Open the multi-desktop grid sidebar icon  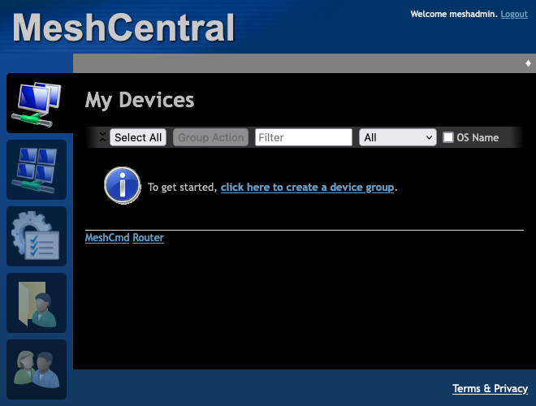click(x=37, y=170)
